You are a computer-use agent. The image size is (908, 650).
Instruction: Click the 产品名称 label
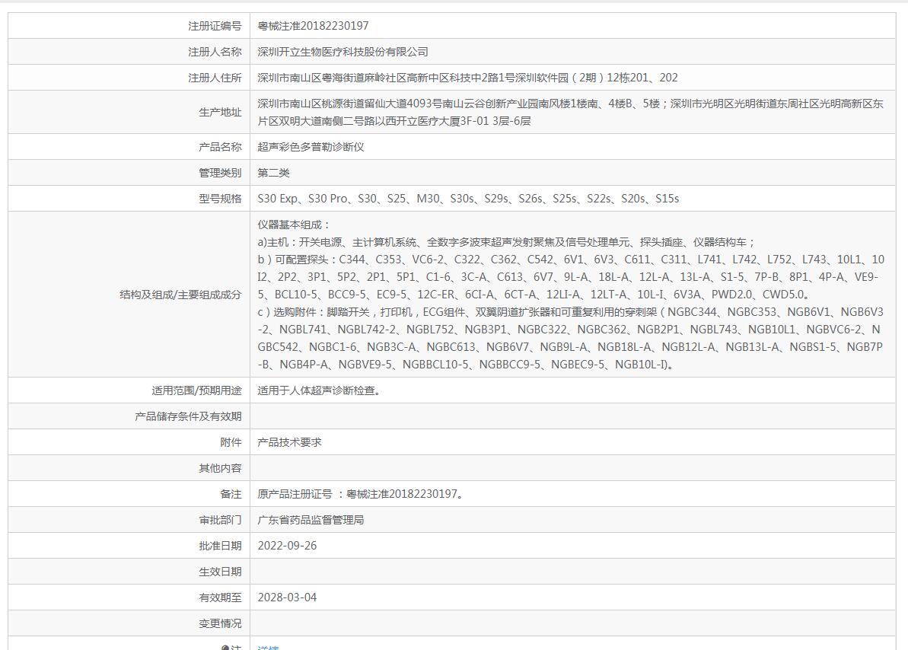220,147
